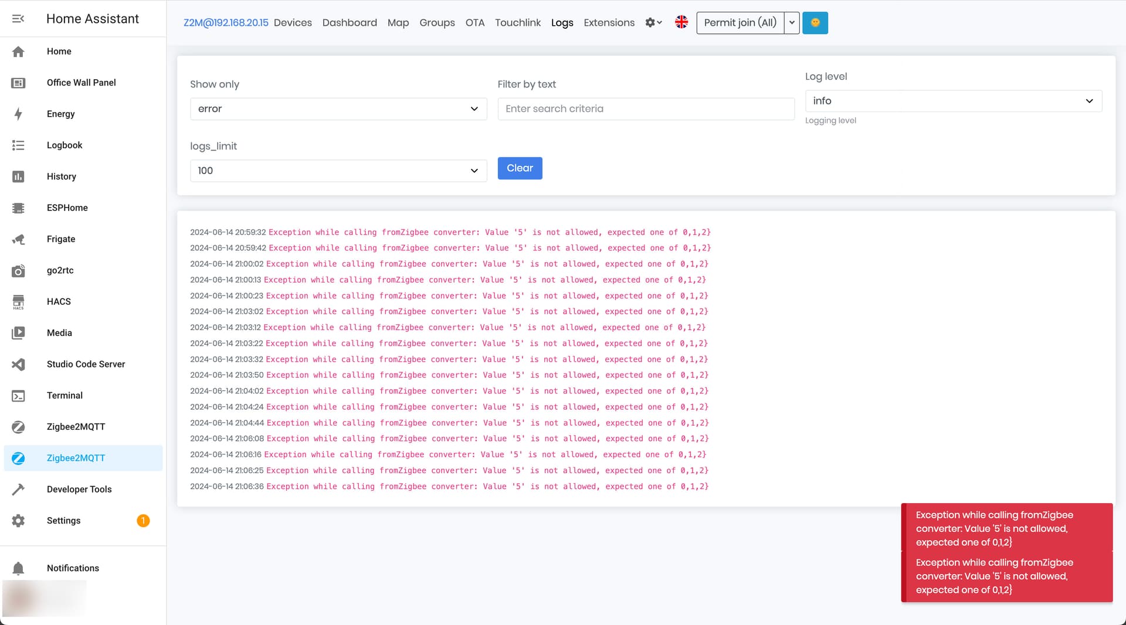Open the Log level info dropdown
1126x625 pixels.
(x=954, y=101)
